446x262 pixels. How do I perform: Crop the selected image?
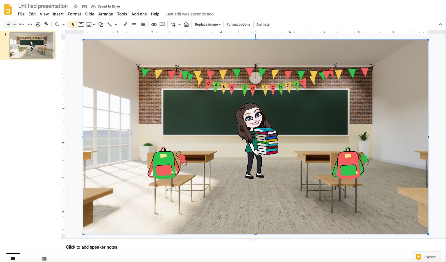pos(173,24)
